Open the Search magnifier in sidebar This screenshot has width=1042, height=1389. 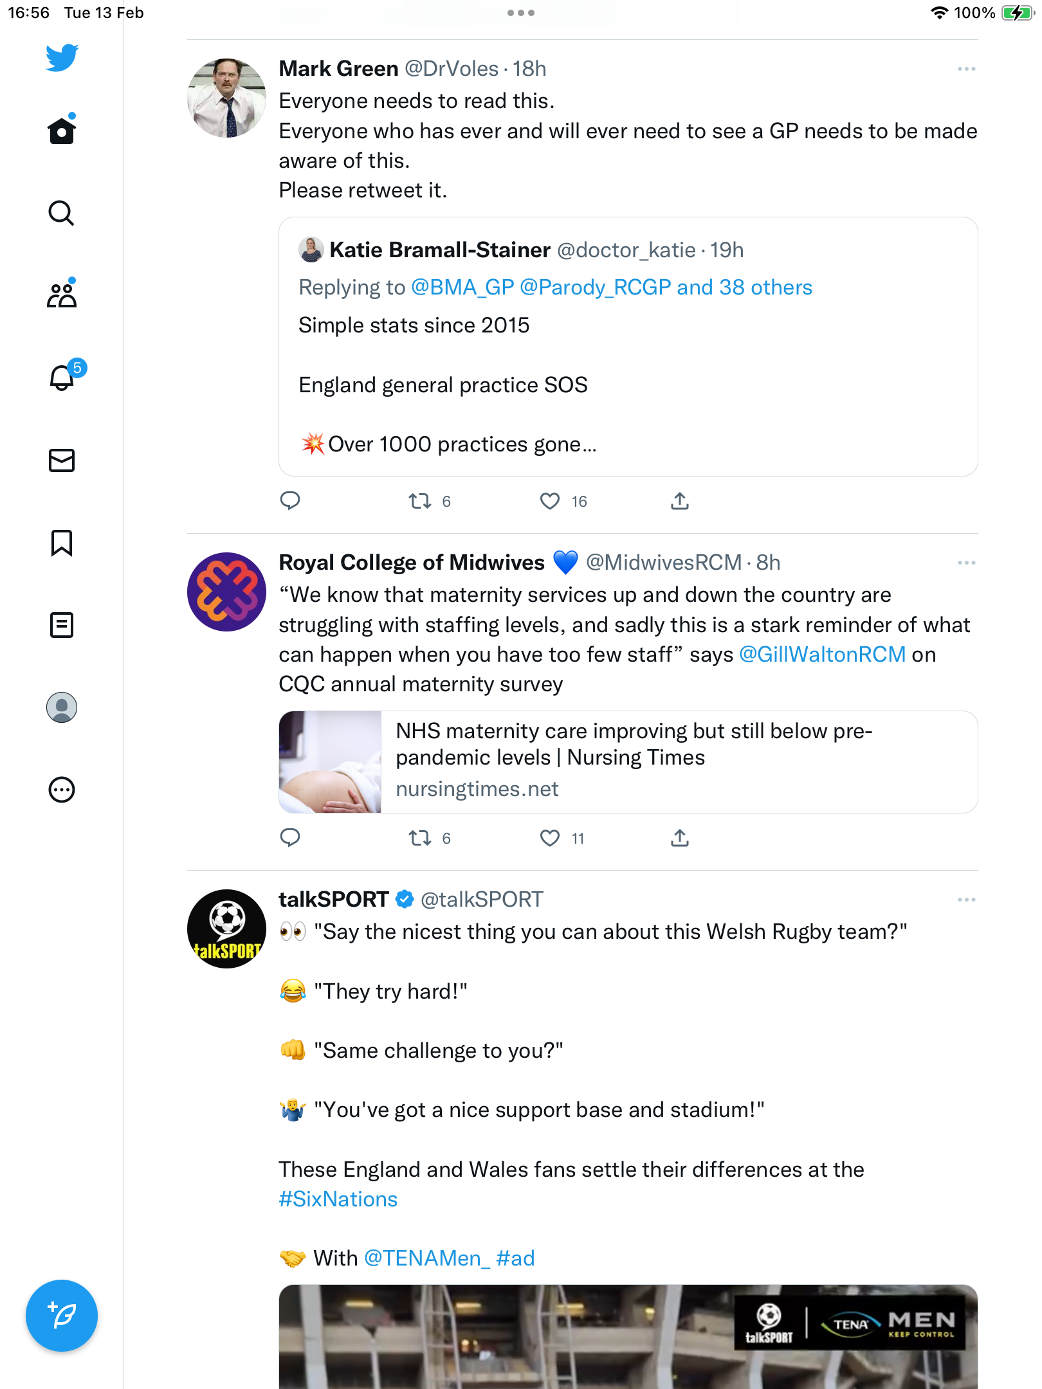coord(62,213)
